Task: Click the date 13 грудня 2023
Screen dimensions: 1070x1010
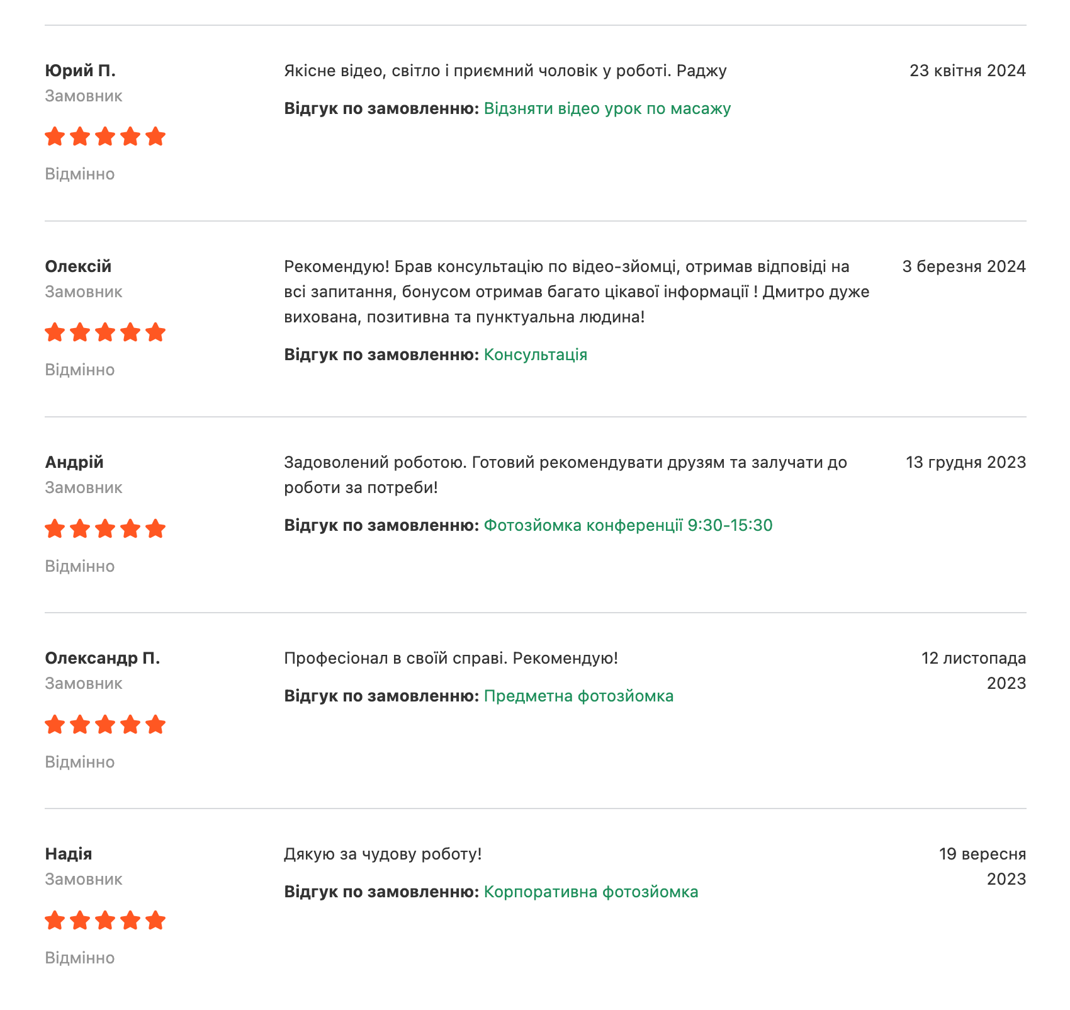Action: point(966,462)
